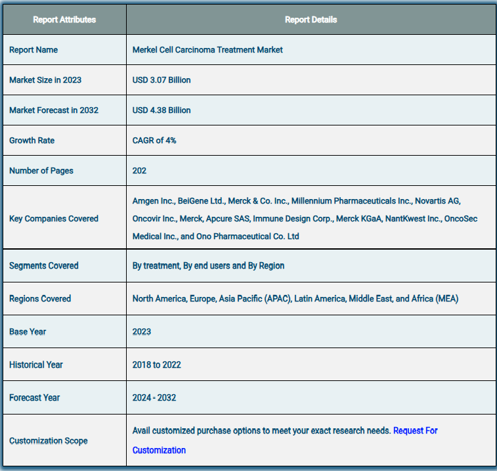Click 'Merkel Cell Carcinoma Treatment Market' text

point(207,50)
